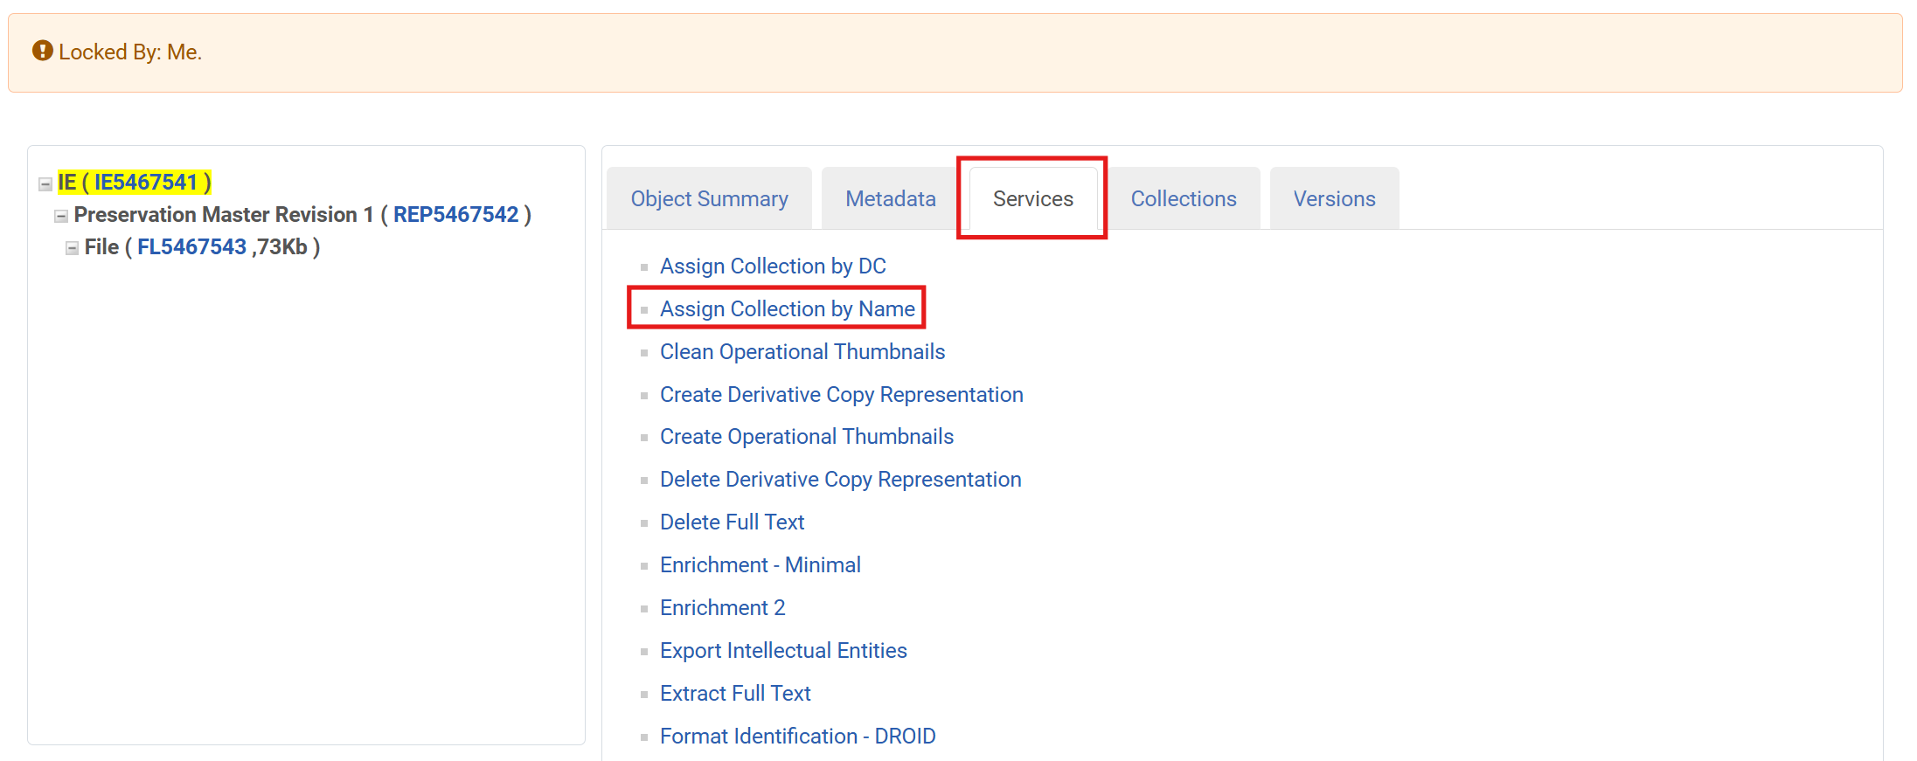Select the Services tab
This screenshot has width=1917, height=761.
(x=1032, y=199)
